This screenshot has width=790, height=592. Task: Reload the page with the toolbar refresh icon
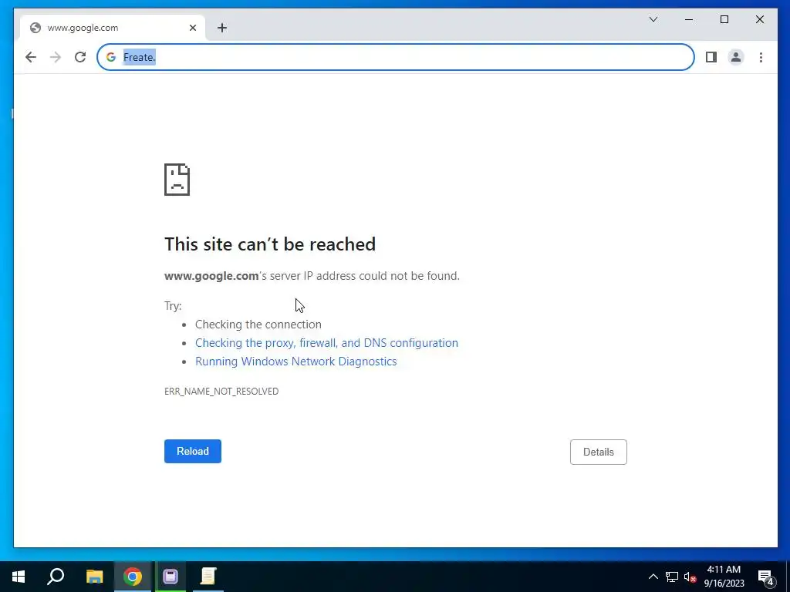click(80, 57)
